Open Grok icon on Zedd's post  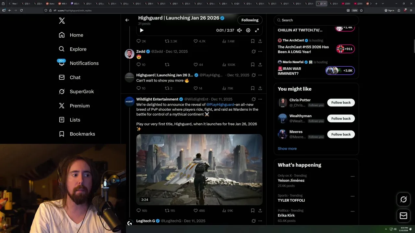(x=254, y=51)
